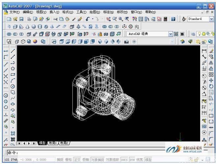Screen dimensions: 217x165
Task: Click the 命令 command line input
Action: [86, 153]
